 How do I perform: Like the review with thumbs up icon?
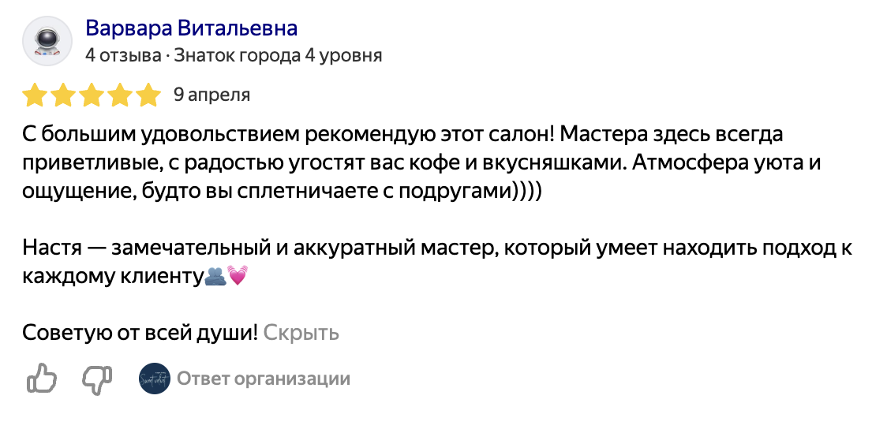click(x=42, y=378)
